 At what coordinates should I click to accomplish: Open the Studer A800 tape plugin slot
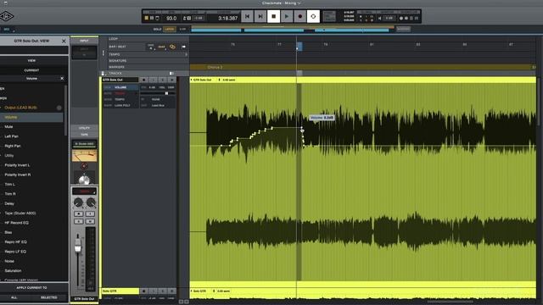[84, 144]
